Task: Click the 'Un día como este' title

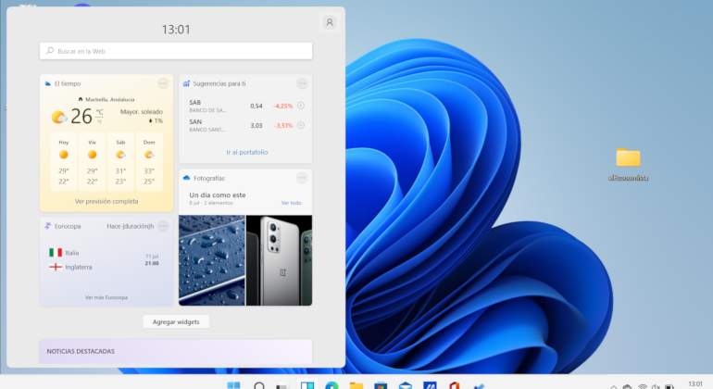Action: tap(218, 194)
